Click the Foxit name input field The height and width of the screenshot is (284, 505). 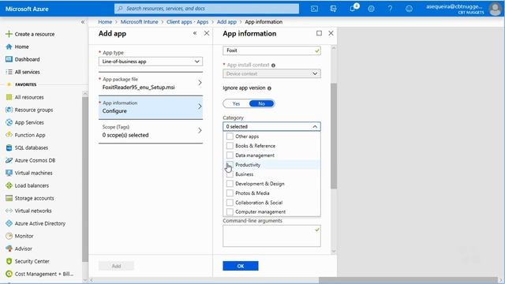[x=271, y=50]
